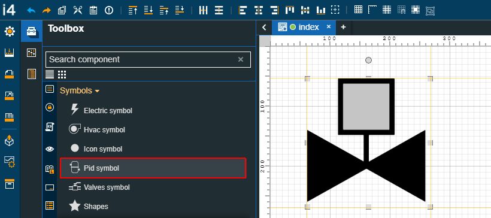Collapse the Symbols category dropdown
Screen dimensions: 491x218
tap(80, 90)
